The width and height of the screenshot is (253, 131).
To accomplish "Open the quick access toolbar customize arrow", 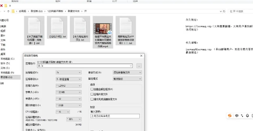I will tap(10, 6).
